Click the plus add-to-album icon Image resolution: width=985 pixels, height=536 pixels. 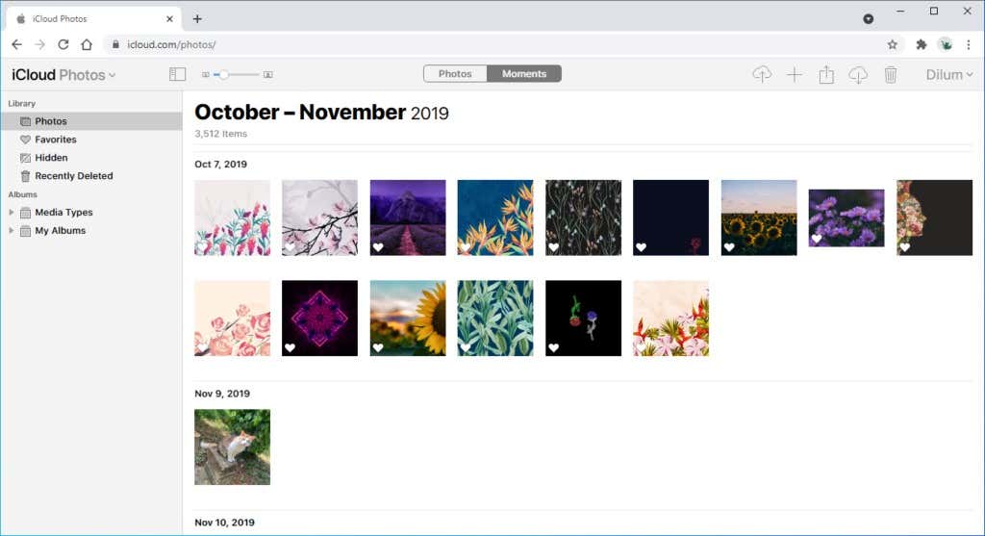pos(794,74)
